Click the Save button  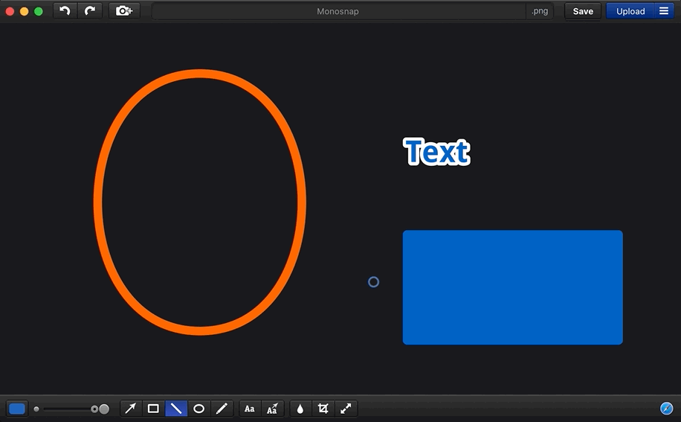pos(583,11)
